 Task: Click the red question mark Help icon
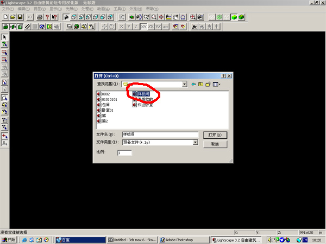47,17
